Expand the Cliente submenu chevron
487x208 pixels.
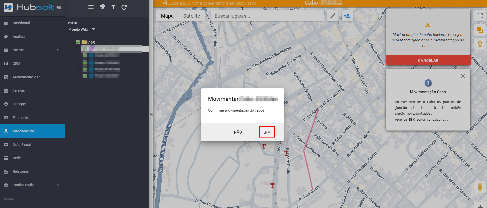pyautogui.click(x=58, y=50)
